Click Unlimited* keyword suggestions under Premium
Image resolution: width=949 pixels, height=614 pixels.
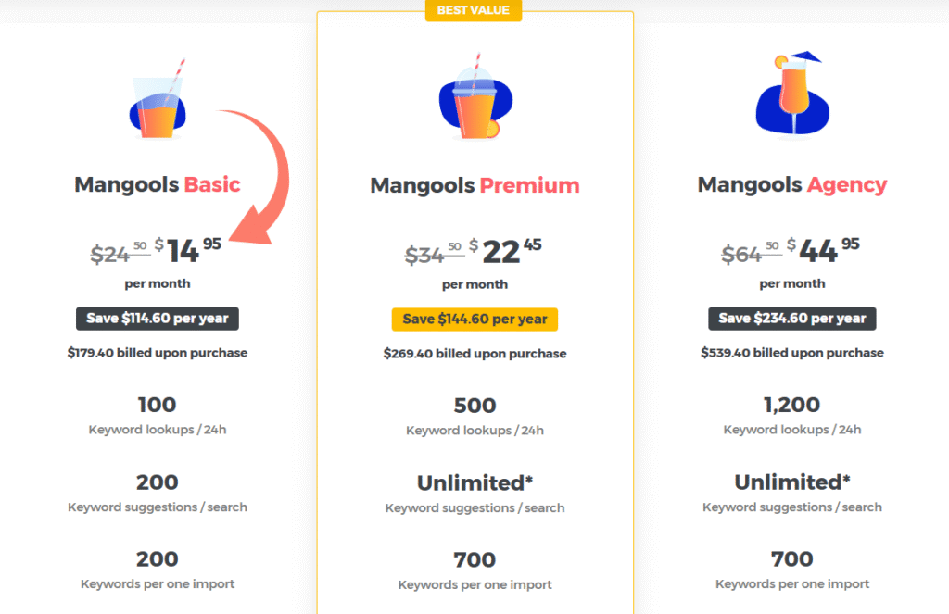point(474,482)
